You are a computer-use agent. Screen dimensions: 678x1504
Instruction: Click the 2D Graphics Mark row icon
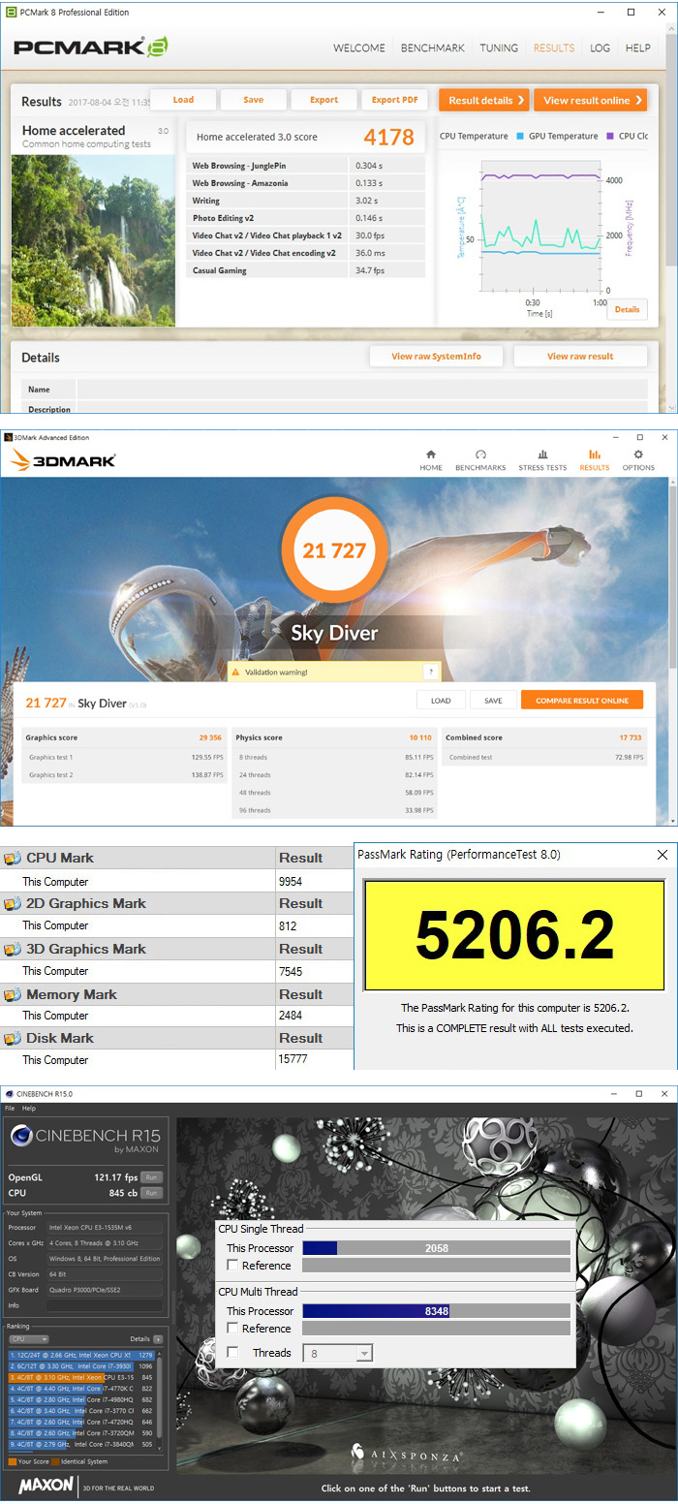(x=13, y=903)
